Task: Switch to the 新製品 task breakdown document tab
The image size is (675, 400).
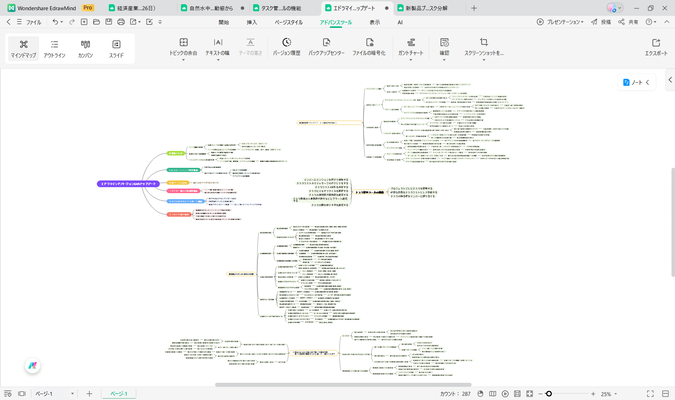Action: tap(426, 8)
